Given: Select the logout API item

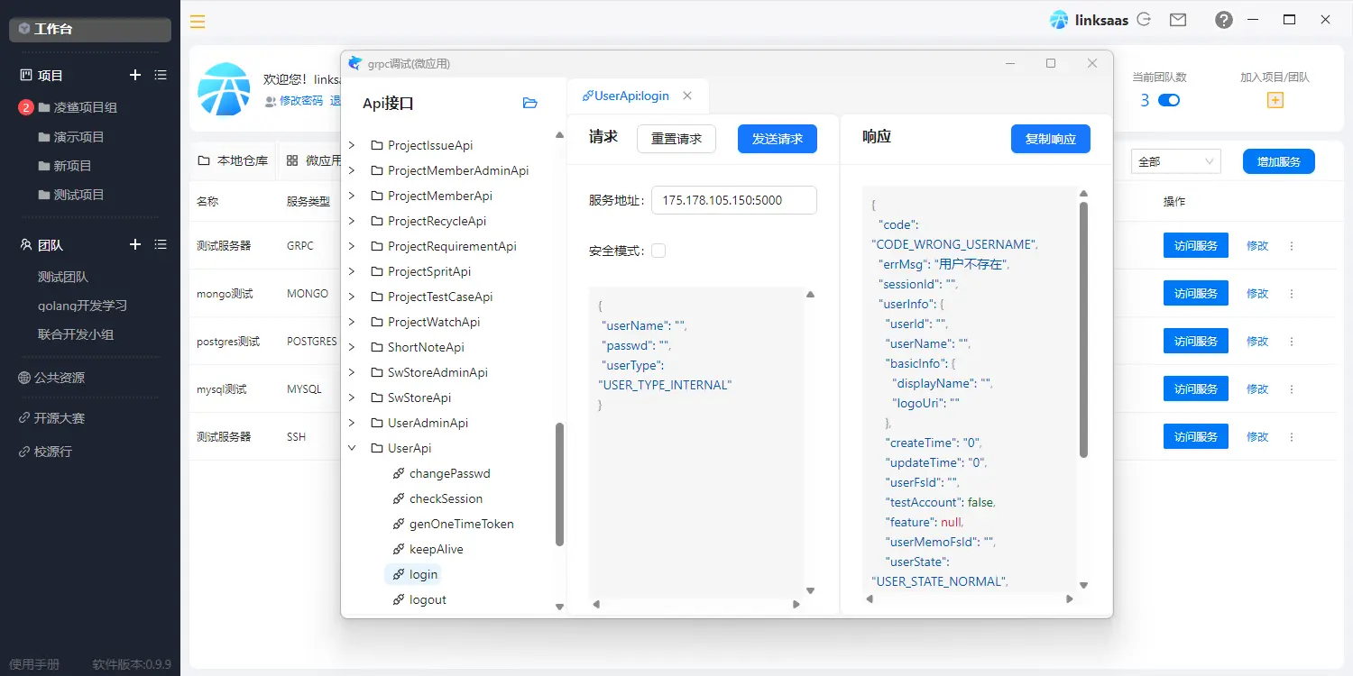Looking at the screenshot, I should coord(428,599).
